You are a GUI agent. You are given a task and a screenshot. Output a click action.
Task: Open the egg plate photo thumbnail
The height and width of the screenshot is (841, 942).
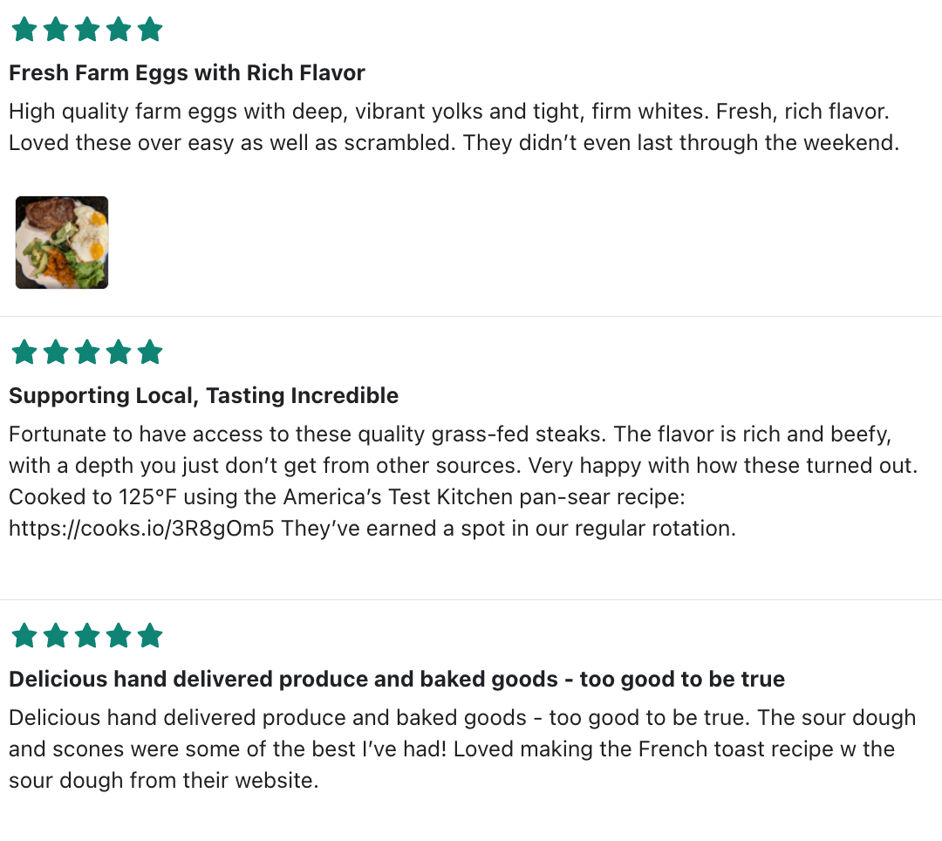tap(62, 243)
